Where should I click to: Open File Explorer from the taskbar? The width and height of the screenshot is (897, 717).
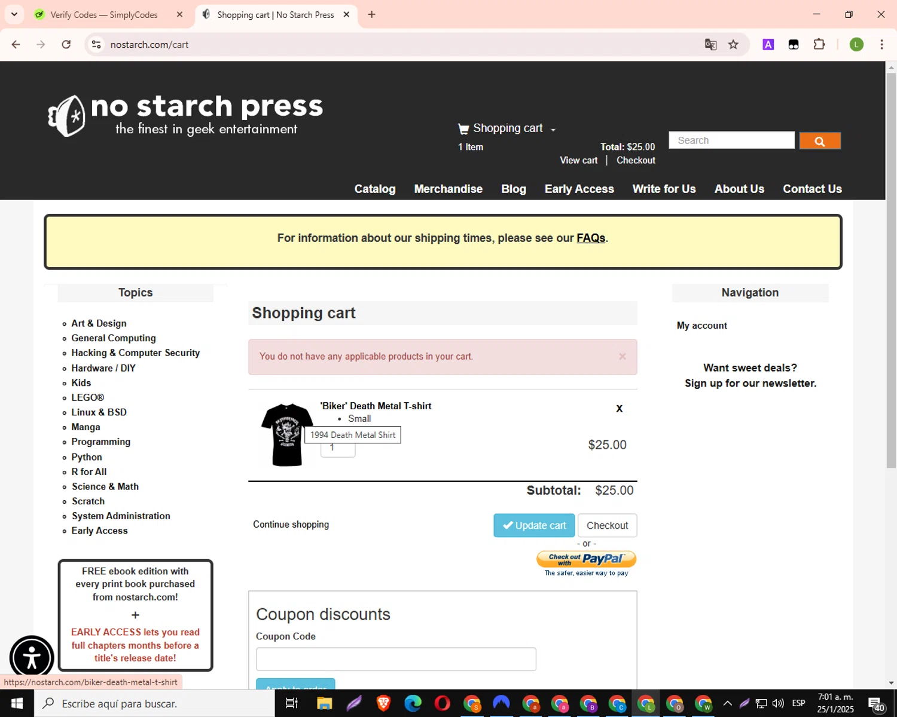(x=324, y=703)
